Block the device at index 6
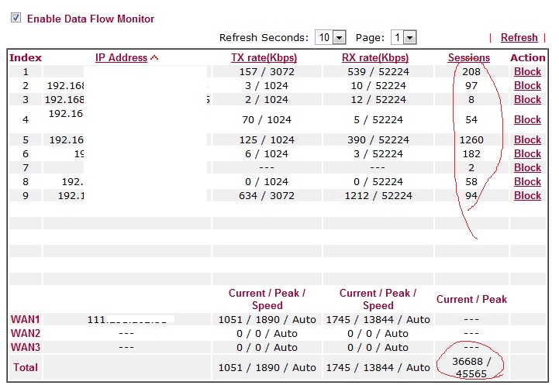Image resolution: width=559 pixels, height=385 pixels. coord(527,153)
